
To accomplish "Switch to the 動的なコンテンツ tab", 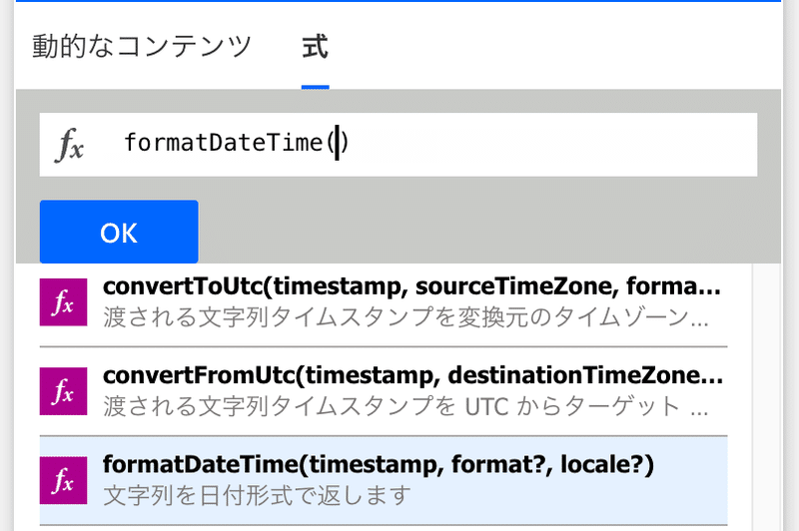I will pos(142,46).
